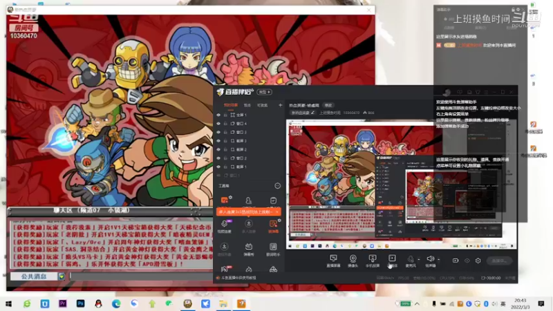This screenshot has width=553, height=311.
Task: Open the checklist task icon in toolbox
Action: pyautogui.click(x=273, y=200)
